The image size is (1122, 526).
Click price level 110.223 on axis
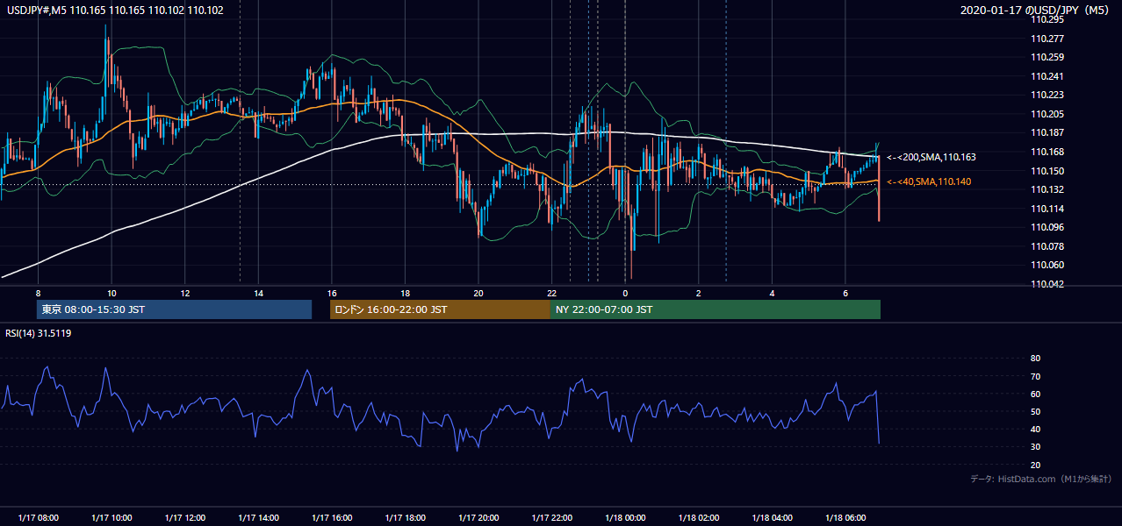coord(1047,95)
